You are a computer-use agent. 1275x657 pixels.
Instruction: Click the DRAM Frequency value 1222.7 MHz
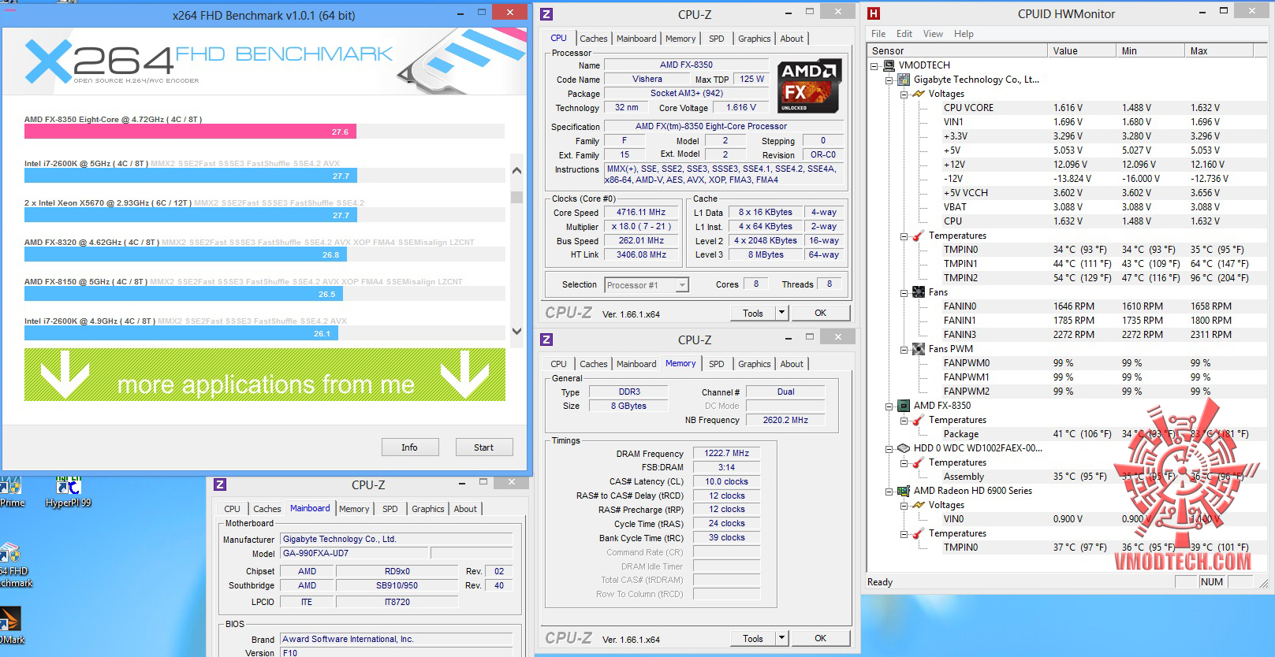[727, 454]
